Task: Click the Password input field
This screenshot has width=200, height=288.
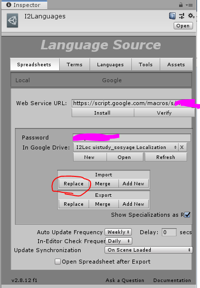Action: tap(132, 138)
